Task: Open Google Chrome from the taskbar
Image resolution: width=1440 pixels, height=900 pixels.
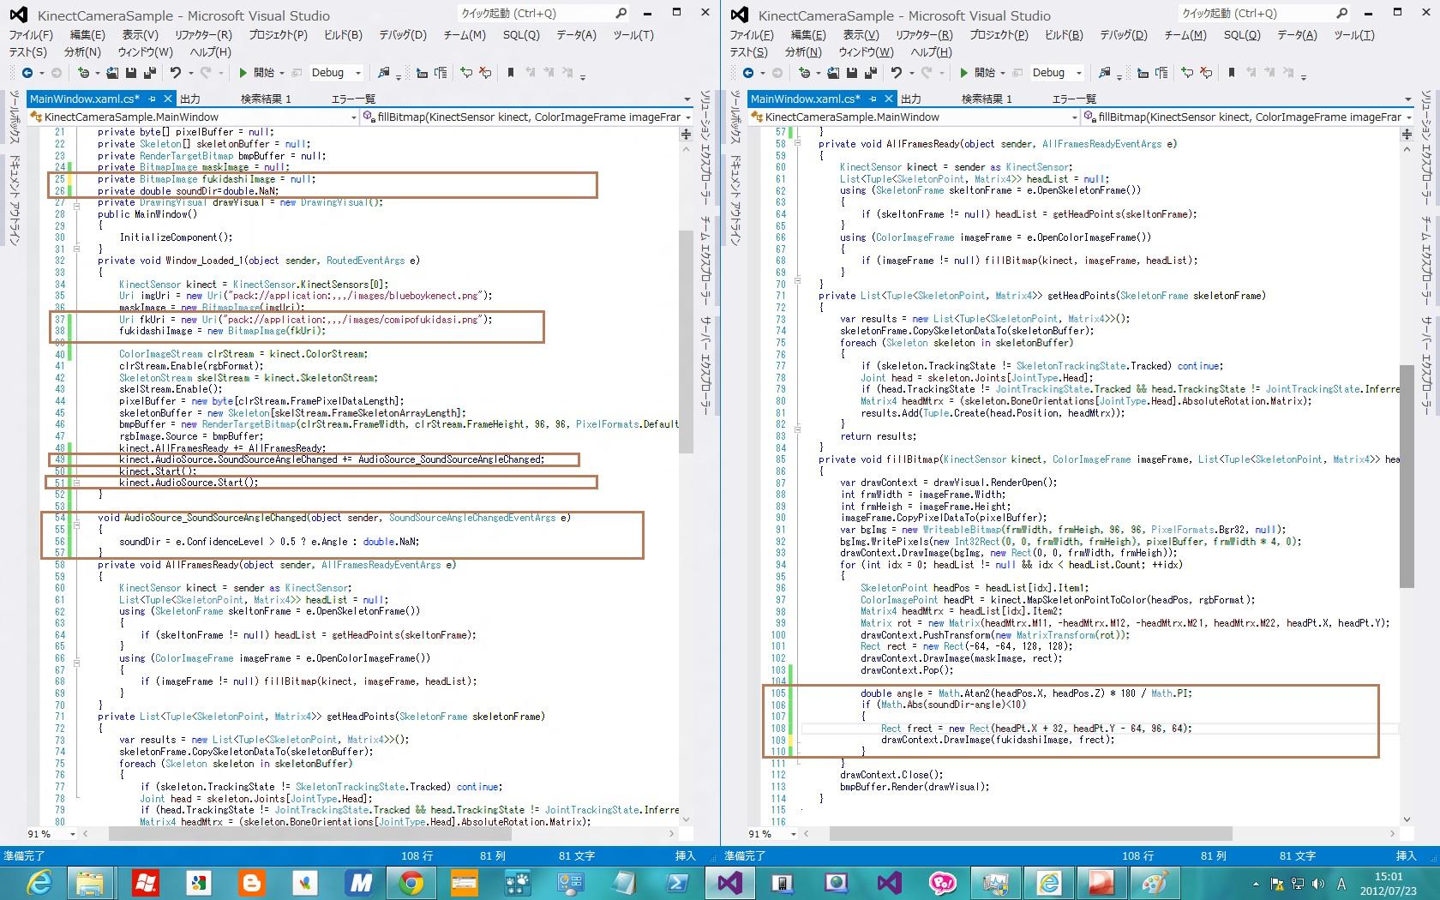Action: click(411, 882)
